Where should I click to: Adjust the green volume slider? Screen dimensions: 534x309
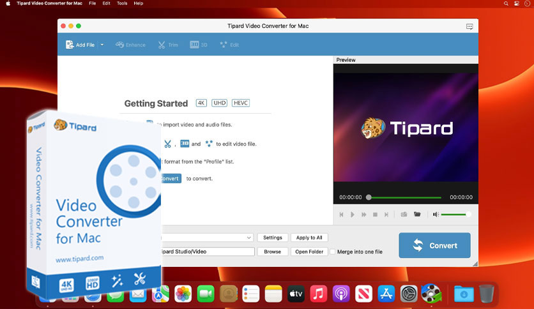click(455, 215)
